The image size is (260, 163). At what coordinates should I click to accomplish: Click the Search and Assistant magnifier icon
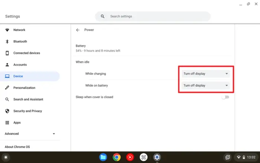point(7,99)
